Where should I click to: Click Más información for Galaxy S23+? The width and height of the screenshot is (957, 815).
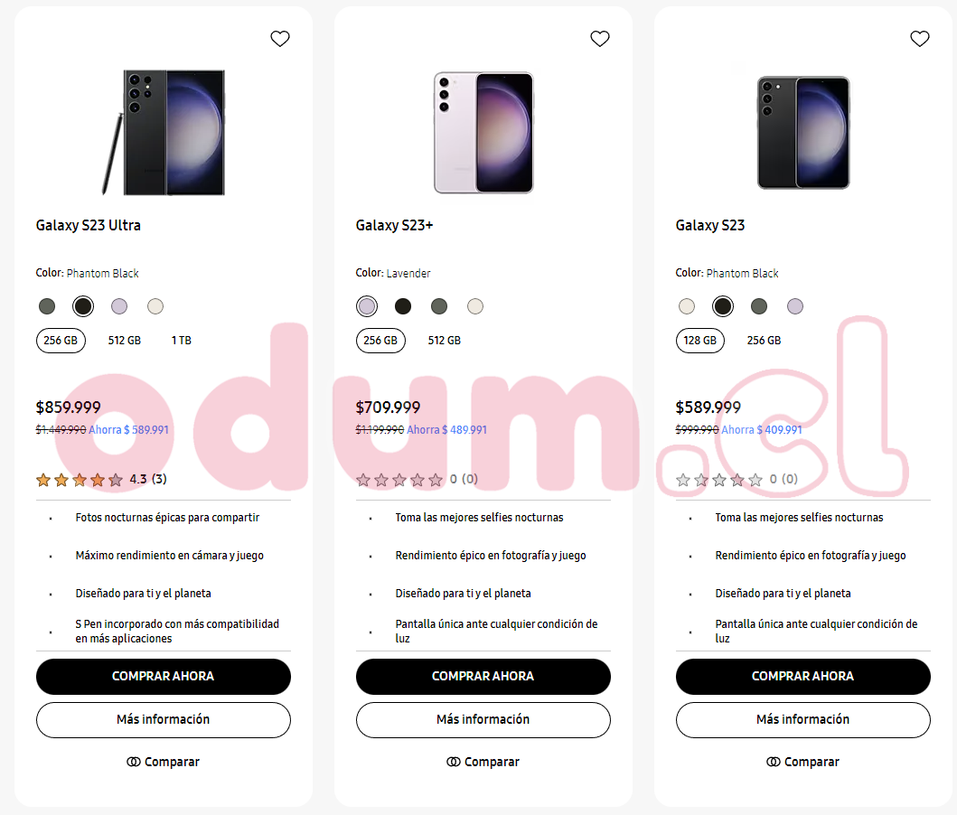483,720
